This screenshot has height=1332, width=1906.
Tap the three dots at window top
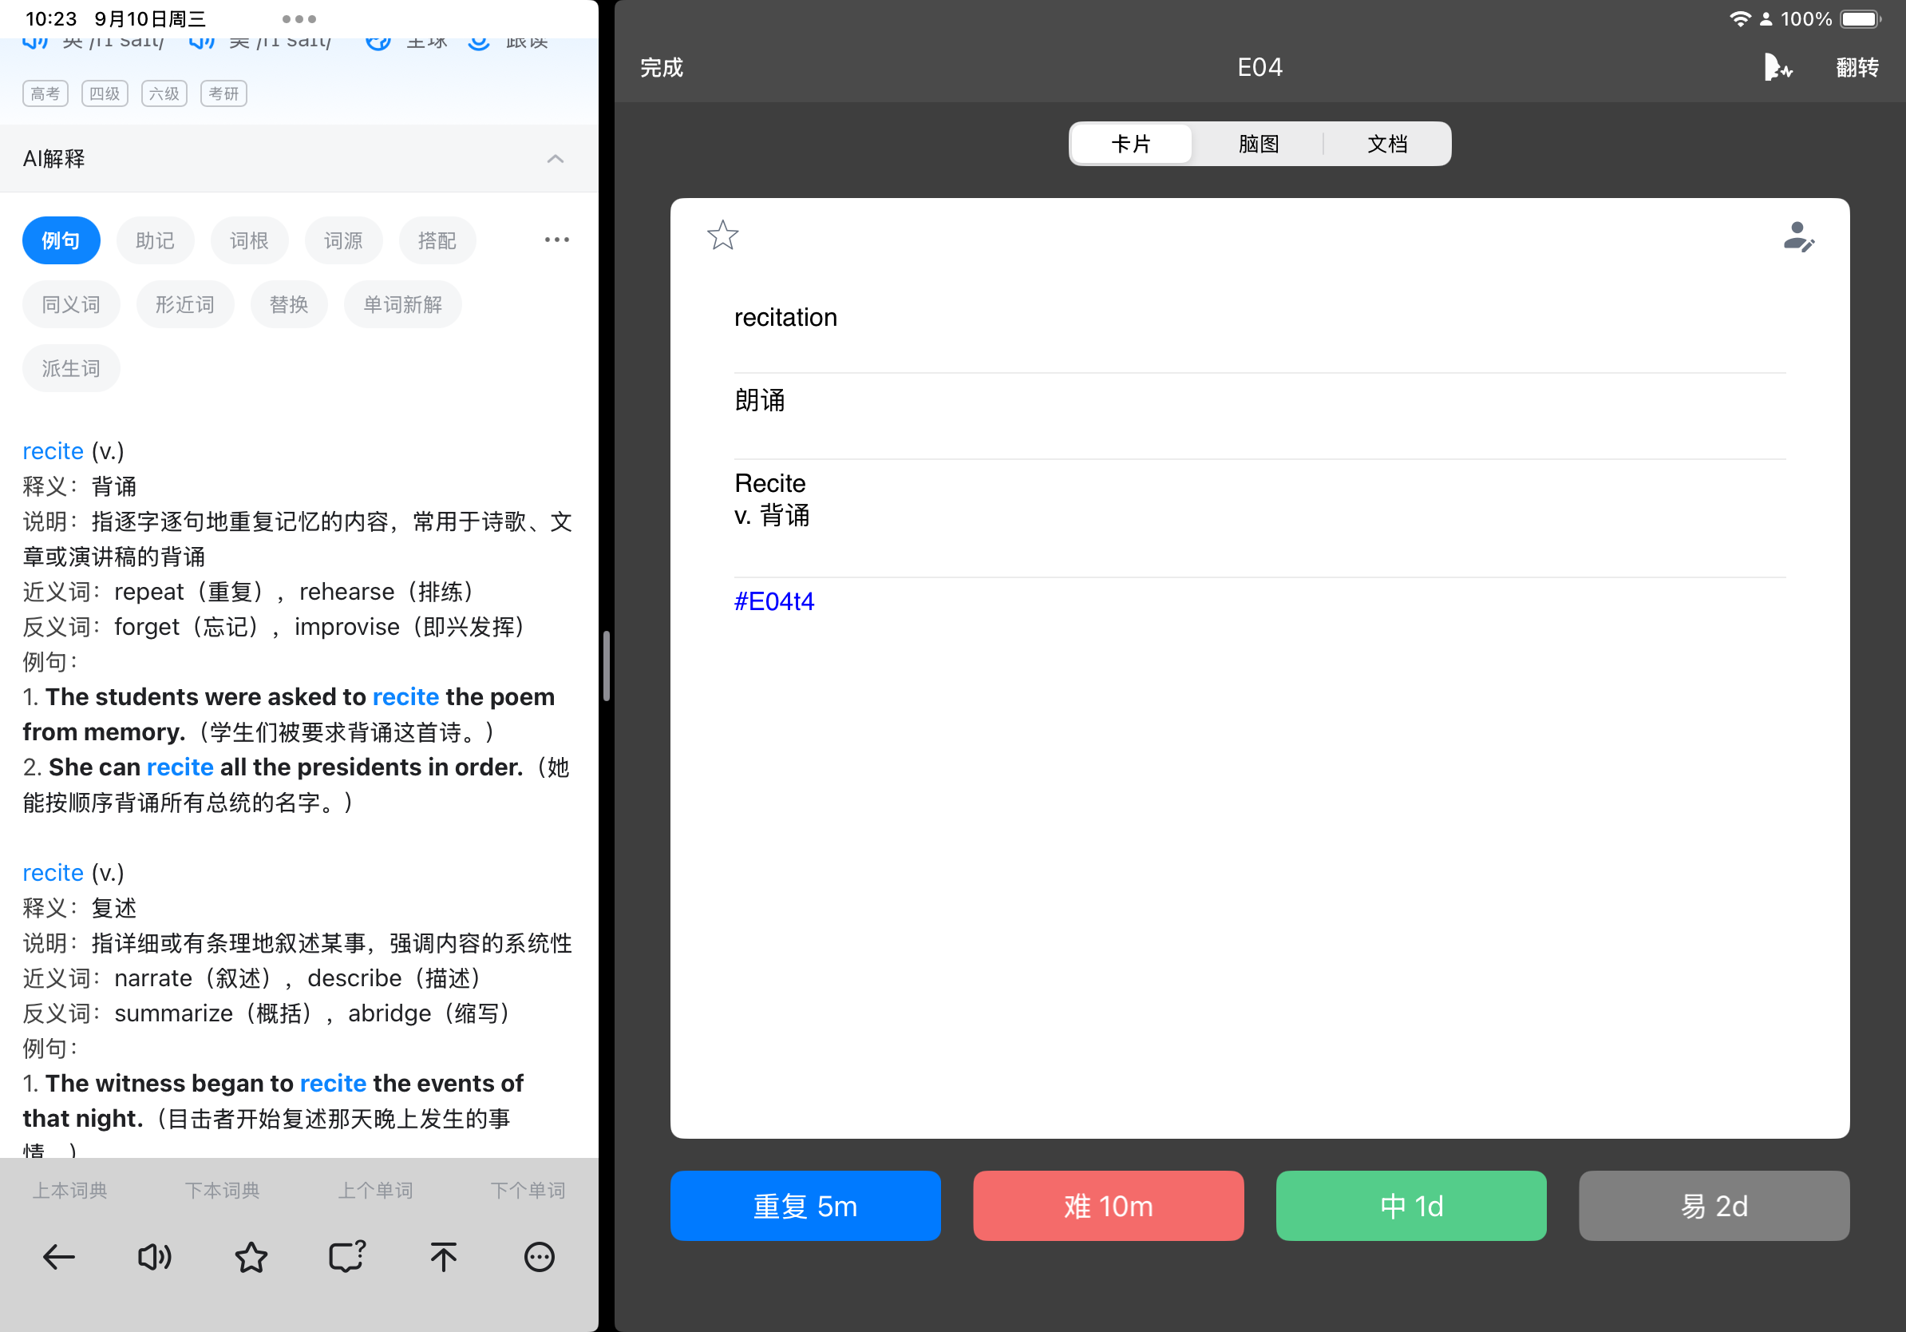299,18
